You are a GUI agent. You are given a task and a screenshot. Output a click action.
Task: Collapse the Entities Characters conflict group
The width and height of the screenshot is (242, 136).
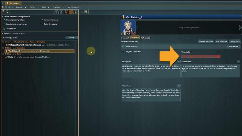click(3, 48)
